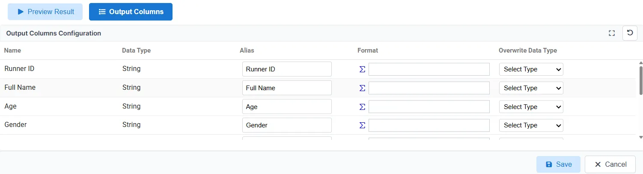
Task: Select the Runner ID name cell
Action: [19, 68]
